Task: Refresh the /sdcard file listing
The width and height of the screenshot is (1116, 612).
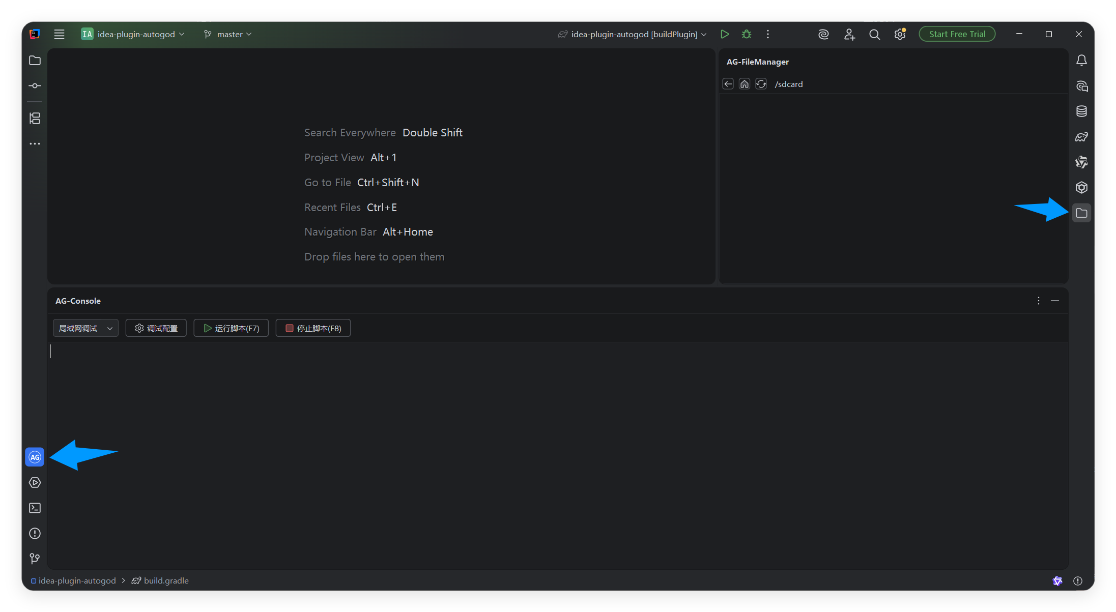Action: (761, 84)
